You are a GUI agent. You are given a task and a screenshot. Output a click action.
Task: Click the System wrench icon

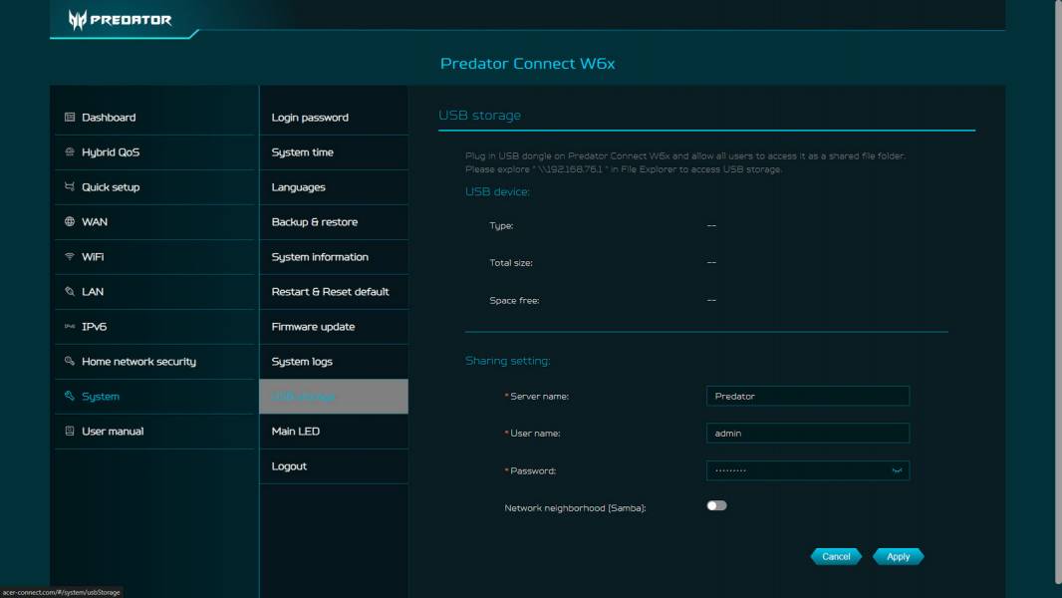pos(69,396)
